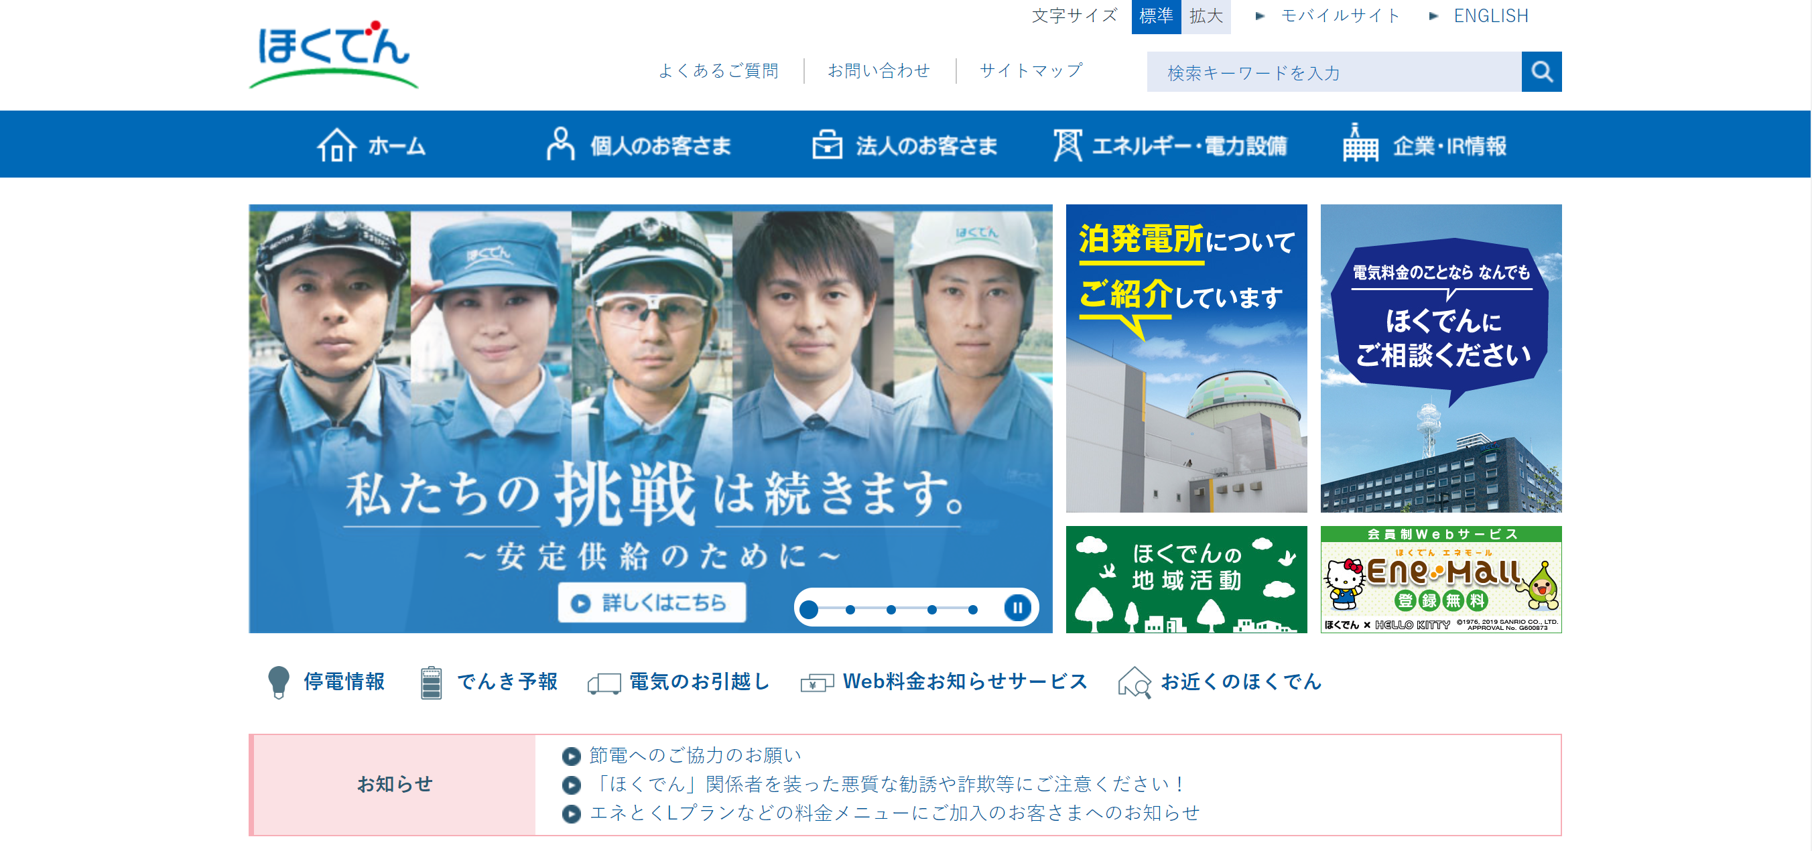Click the briefcase icon for 法人のお客さま
Screen dimensions: 1812x851
pyautogui.click(x=827, y=145)
